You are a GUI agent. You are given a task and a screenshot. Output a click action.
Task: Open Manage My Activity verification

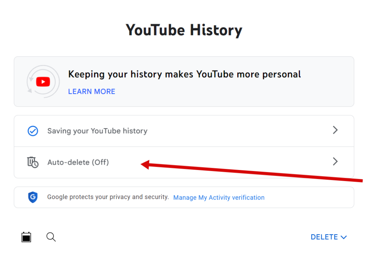[219, 197]
